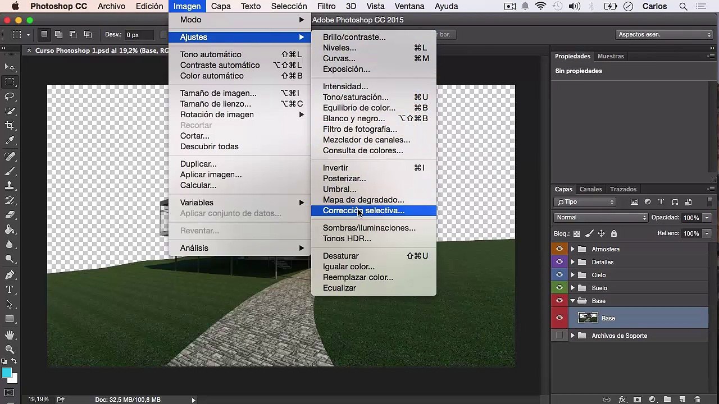Screen dimensions: 719x404
Task: Select the Paint Bucket tool
Action: [10, 229]
